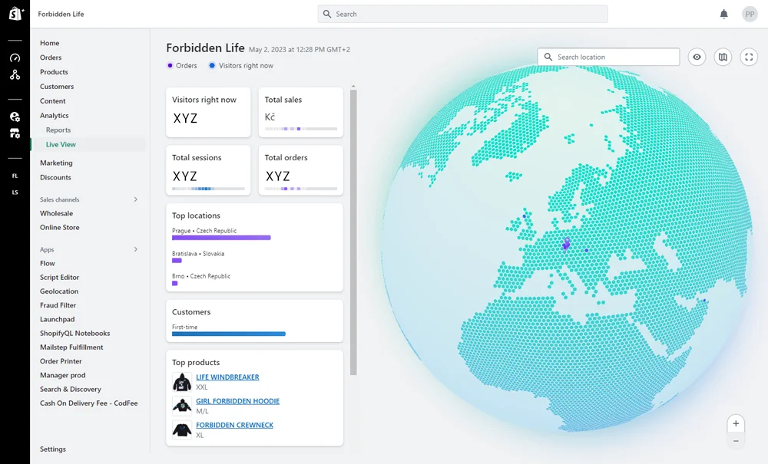The image size is (768, 464).
Task: Toggle the Visitors right now legend marker
Action: [x=212, y=65]
